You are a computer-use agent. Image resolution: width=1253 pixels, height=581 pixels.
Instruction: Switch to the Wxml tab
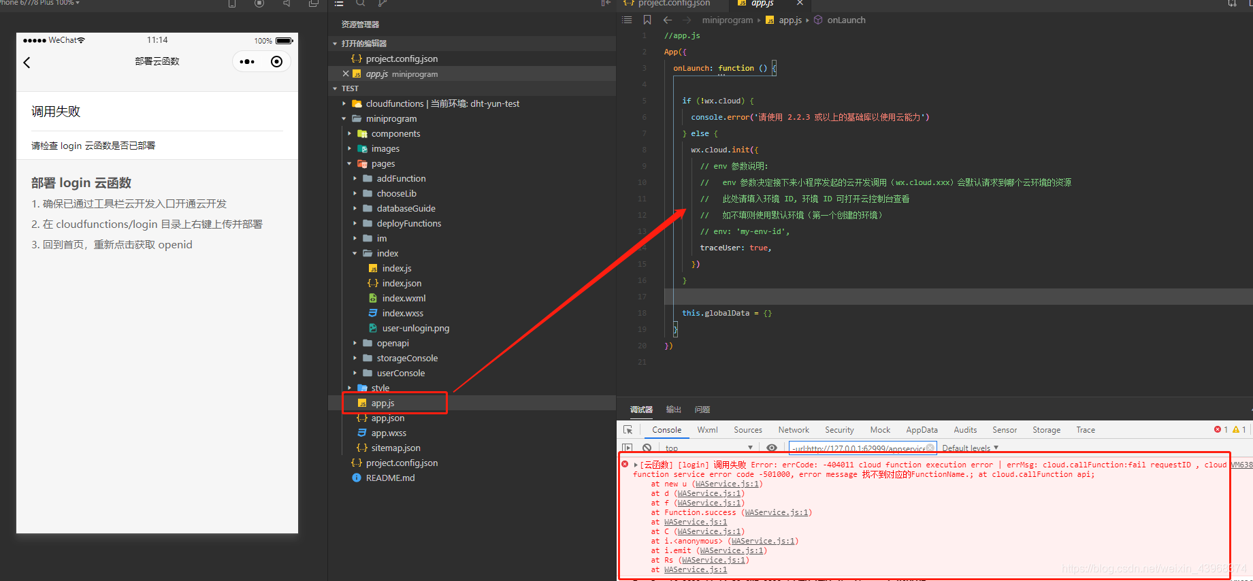tap(707, 430)
